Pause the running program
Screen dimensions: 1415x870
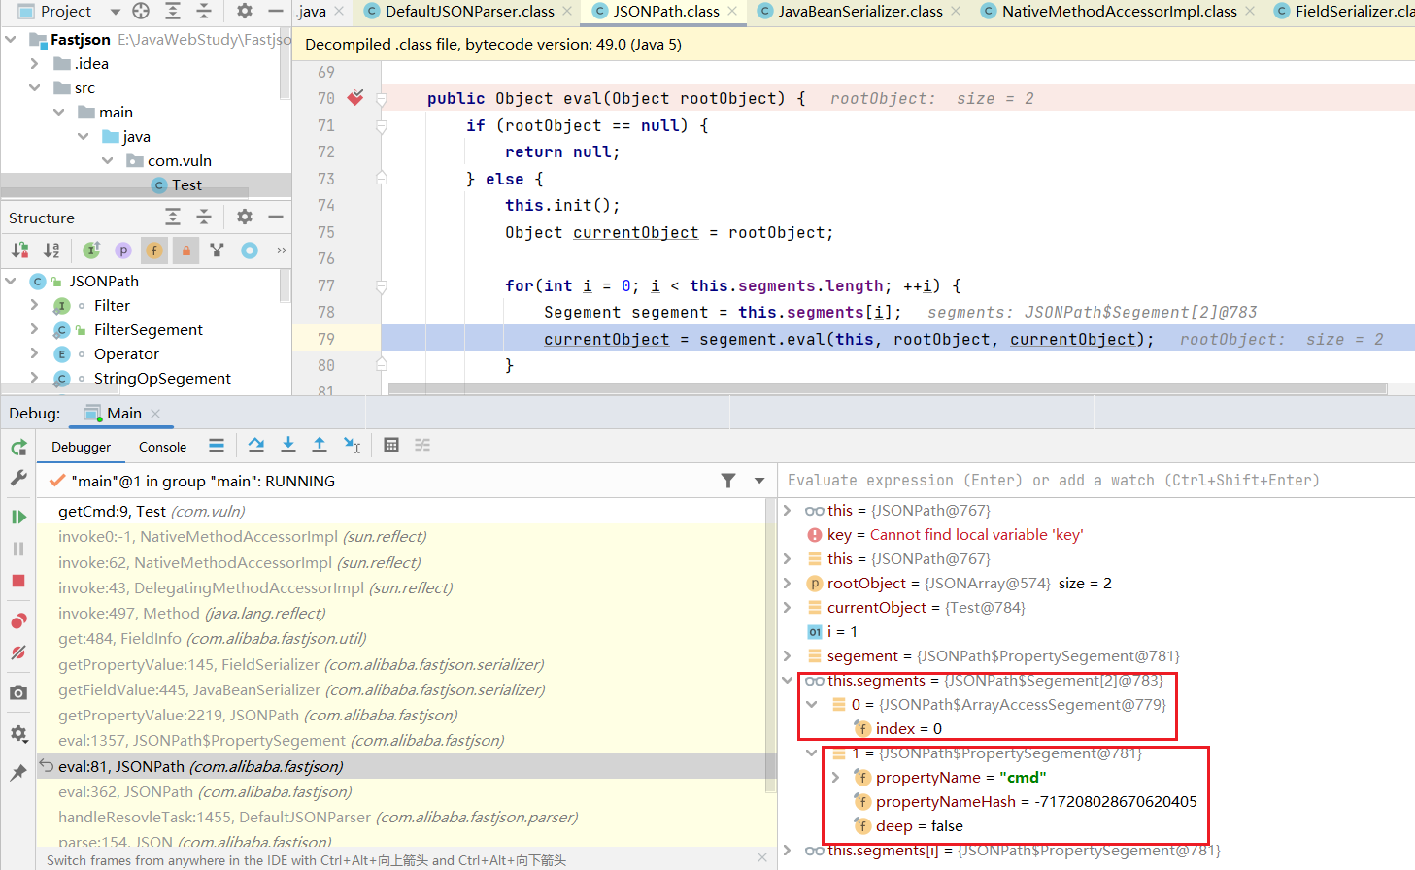[x=18, y=549]
